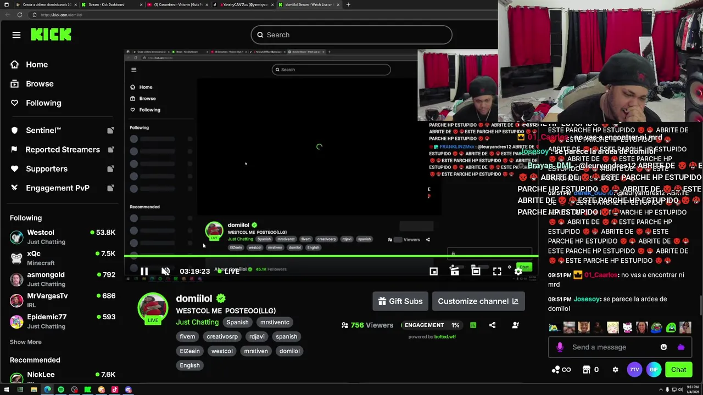Open the clip creation icon

[x=454, y=271]
